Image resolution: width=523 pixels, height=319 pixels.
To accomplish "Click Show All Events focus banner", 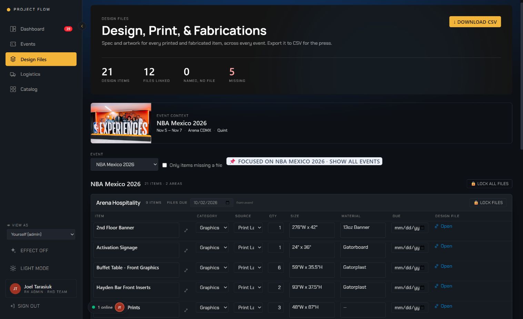I will coord(304,161).
